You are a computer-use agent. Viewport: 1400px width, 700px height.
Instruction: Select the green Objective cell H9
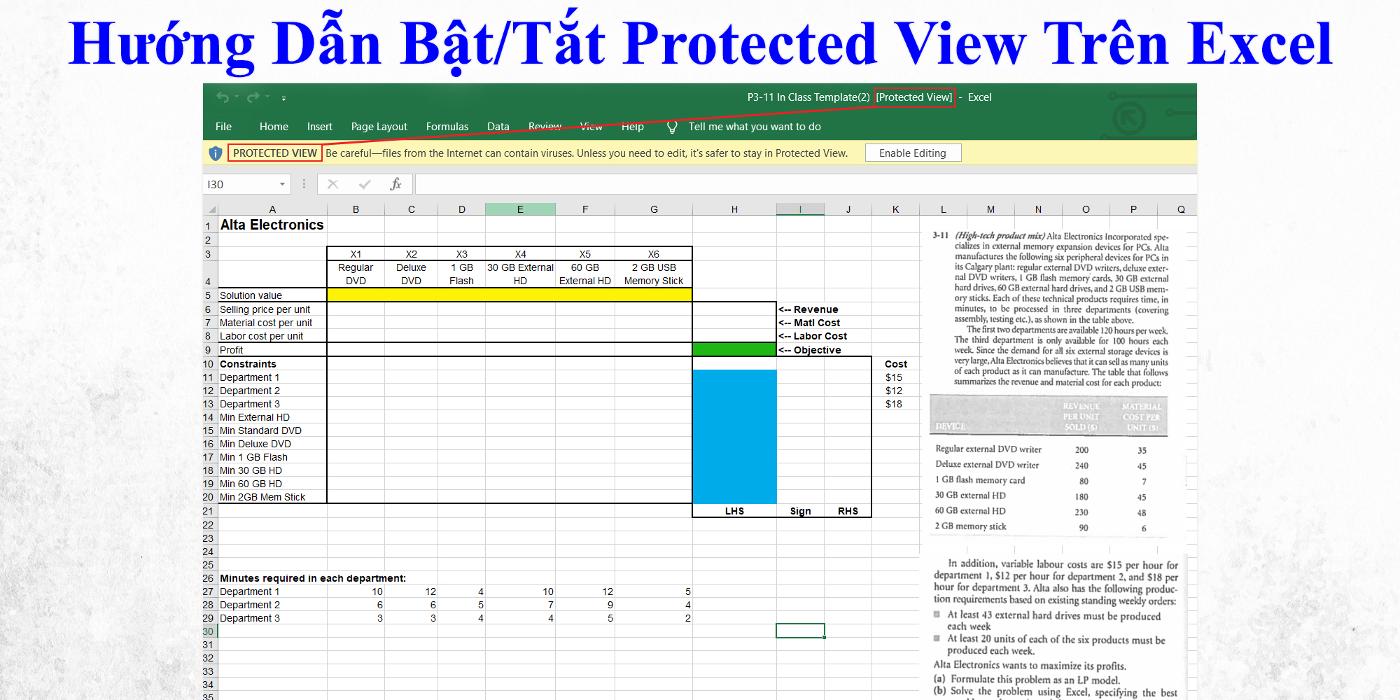734,349
